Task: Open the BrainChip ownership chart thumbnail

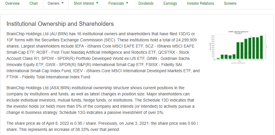Action: tap(238, 47)
